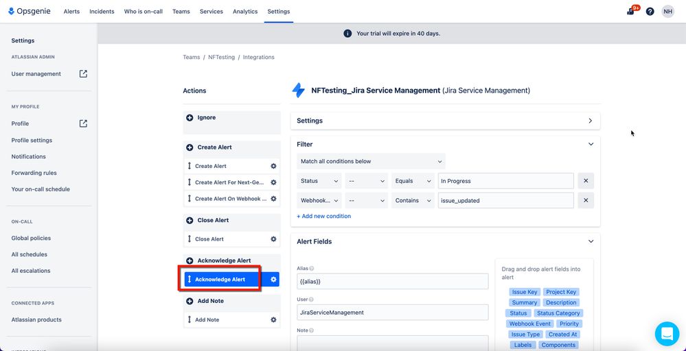Image resolution: width=686 pixels, height=351 pixels.
Task: Open gear settings for Close Alert rule
Action: pos(273,239)
